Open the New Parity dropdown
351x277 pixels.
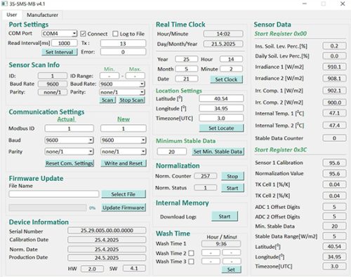click(x=124, y=151)
